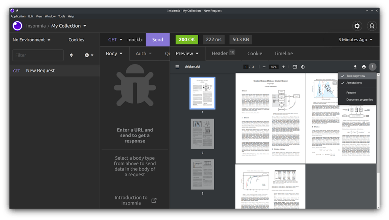Switch to the Timeline tab
The image size is (389, 220).
click(283, 53)
